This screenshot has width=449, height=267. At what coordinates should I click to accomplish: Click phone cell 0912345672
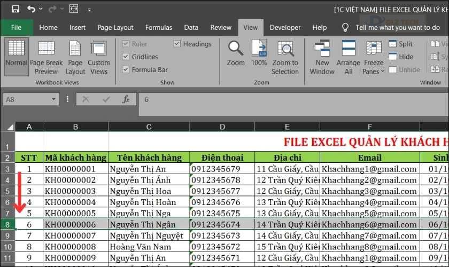tap(222, 247)
